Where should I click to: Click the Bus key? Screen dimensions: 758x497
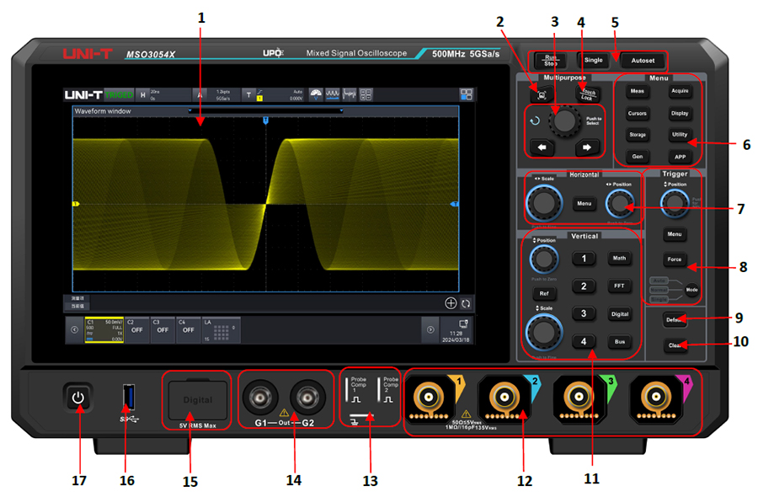619,342
